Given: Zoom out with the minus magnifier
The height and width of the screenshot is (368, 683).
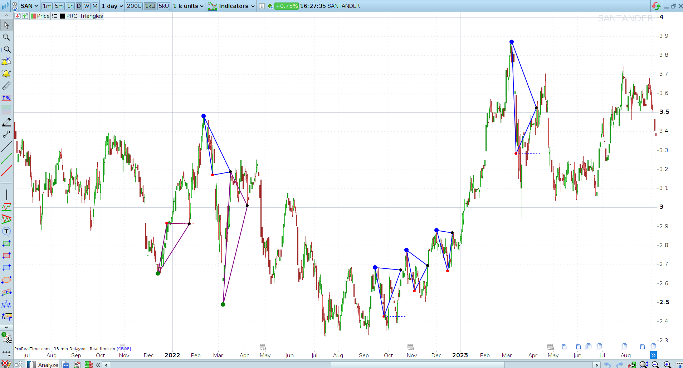Looking at the screenshot, I should (655, 364).
